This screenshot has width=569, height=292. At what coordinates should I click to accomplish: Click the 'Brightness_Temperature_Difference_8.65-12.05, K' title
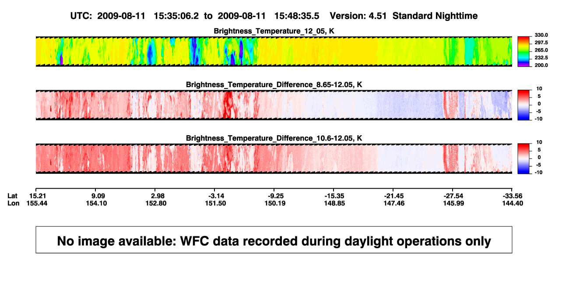[x=274, y=84]
